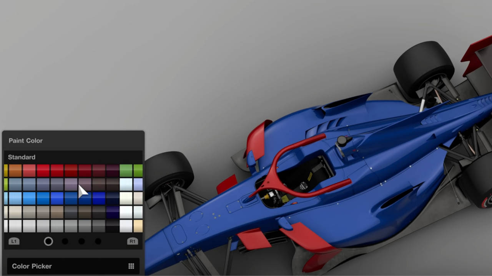The image size is (492, 276).
Task: Jump to the second swatch page dot
Action: pos(65,241)
